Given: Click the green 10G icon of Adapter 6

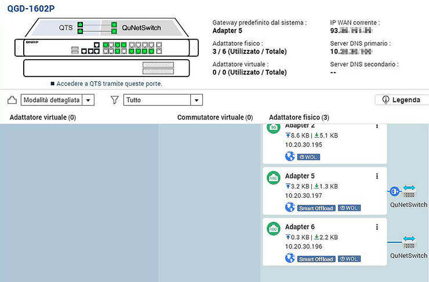Looking at the screenshot, I should [x=274, y=229].
